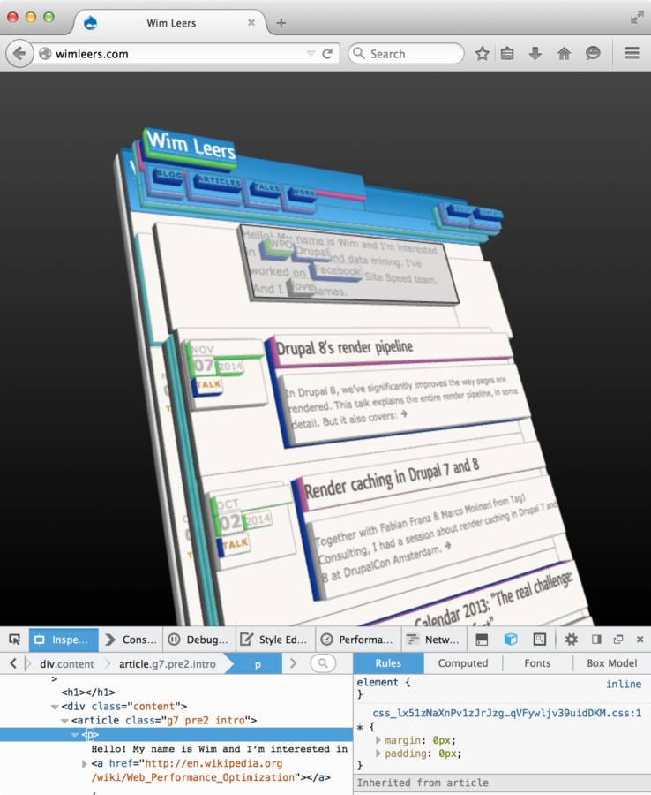Viewport: 651px width, 795px height.
Task: Open the Debugger tab
Action: 199,640
